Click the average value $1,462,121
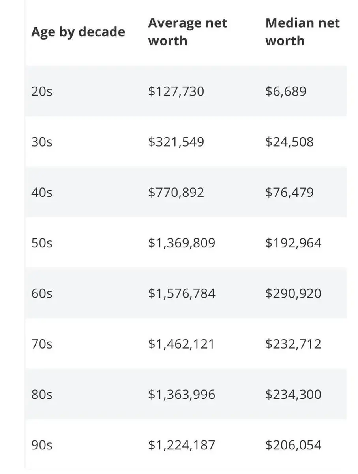Image resolution: width=358 pixels, height=474 pixels. tap(181, 344)
